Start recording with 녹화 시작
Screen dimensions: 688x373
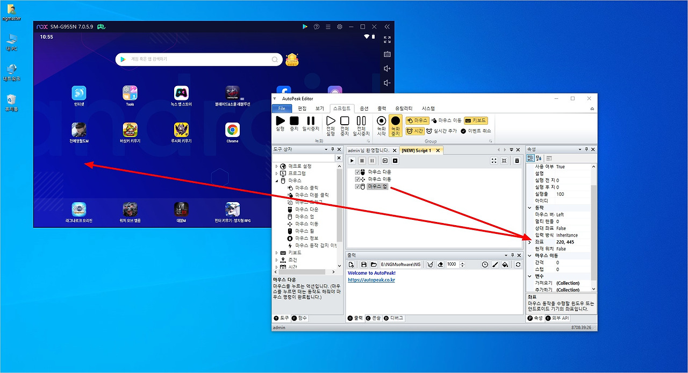click(x=382, y=126)
